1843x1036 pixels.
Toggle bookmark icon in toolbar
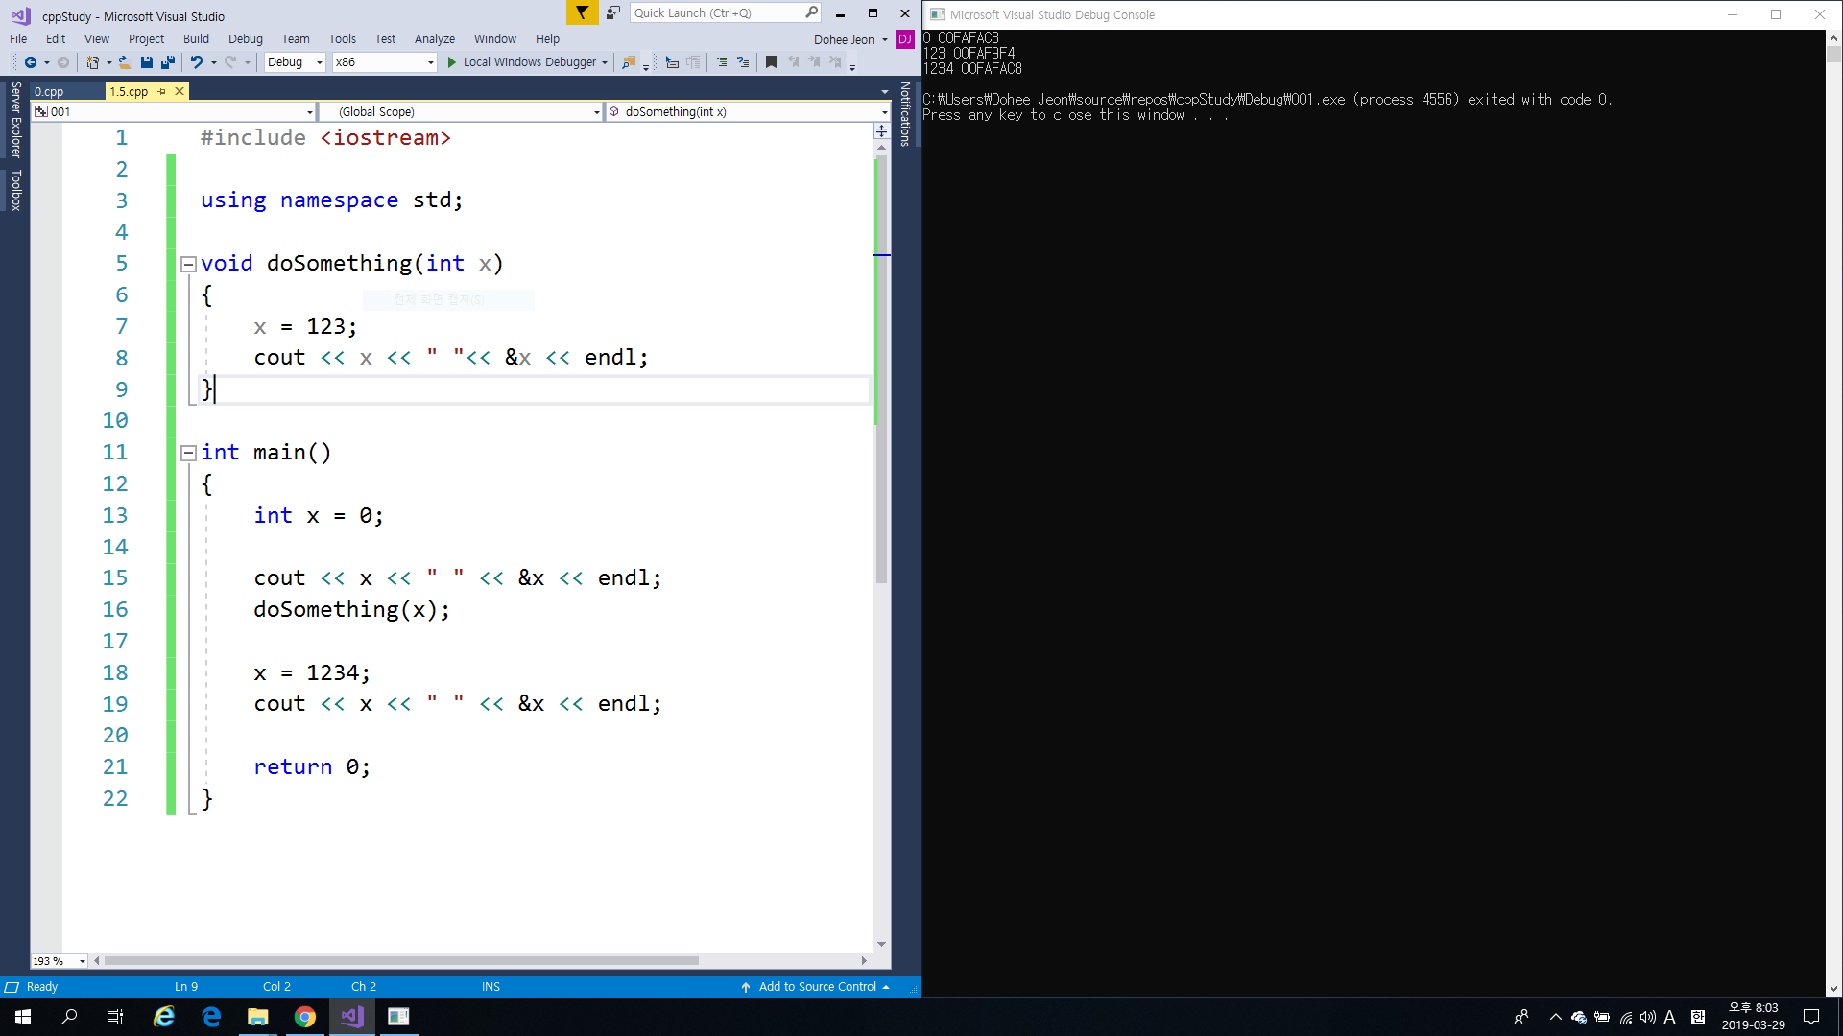pos(771,62)
